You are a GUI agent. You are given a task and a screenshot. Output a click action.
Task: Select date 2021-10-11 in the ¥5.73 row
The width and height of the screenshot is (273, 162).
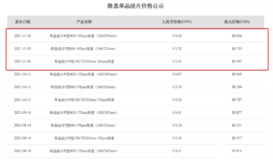point(23,87)
